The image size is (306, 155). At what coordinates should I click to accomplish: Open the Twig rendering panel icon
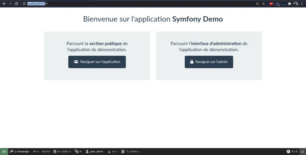(x=109, y=151)
